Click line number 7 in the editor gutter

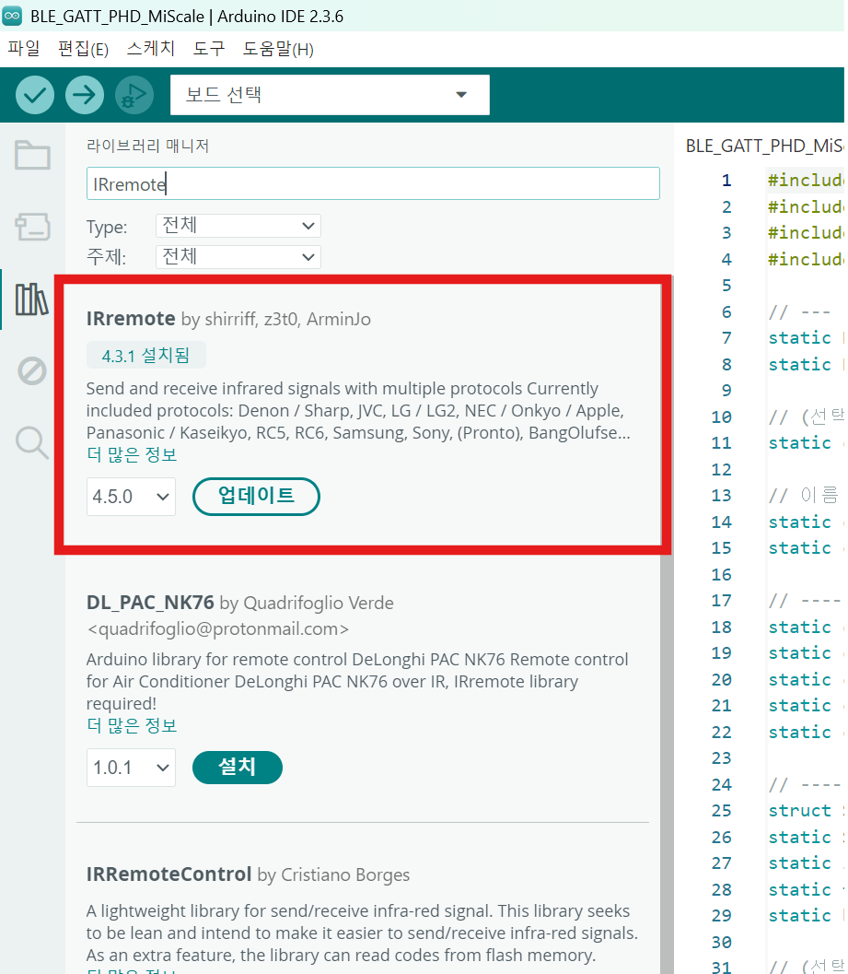pyautogui.click(x=726, y=338)
